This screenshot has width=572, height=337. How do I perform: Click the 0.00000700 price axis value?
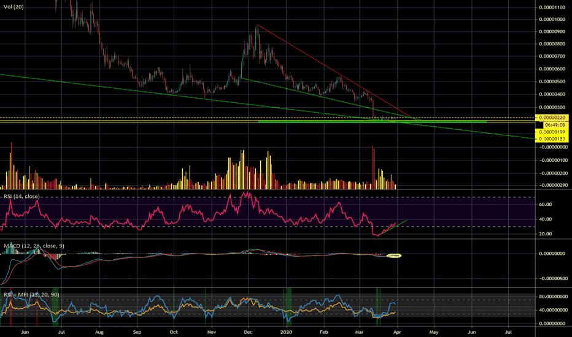pyautogui.click(x=552, y=56)
